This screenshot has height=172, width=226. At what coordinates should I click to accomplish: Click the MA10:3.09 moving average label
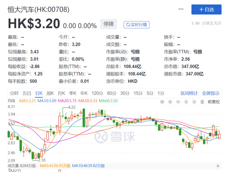click(x=47, y=101)
